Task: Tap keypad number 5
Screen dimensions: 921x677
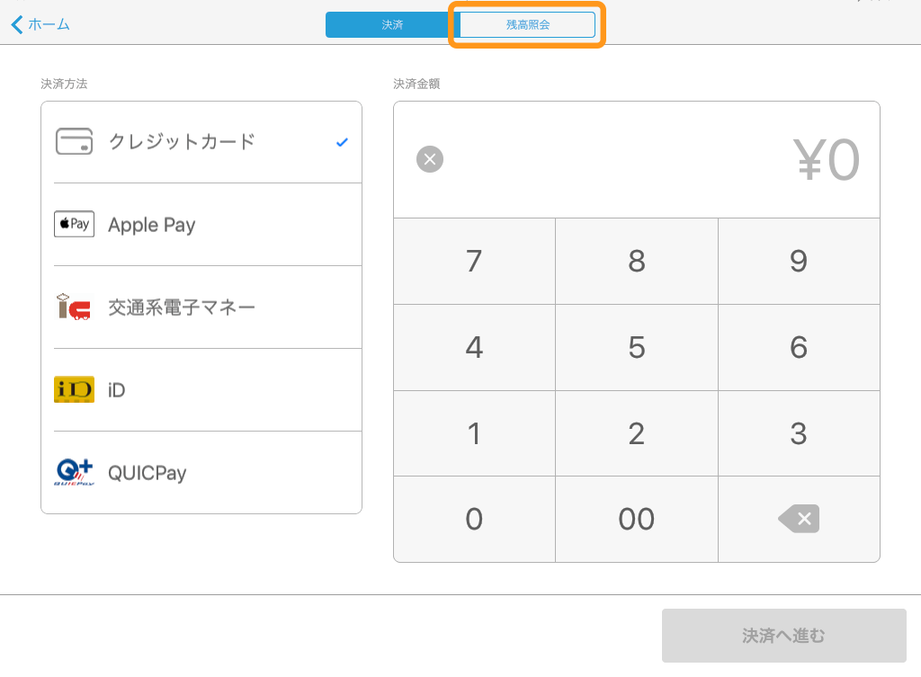Action: pos(637,348)
